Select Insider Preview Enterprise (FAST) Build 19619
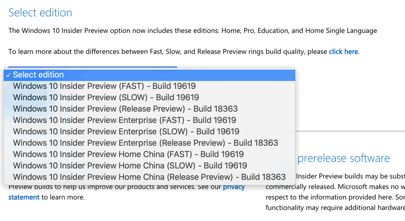 tap(149, 120)
